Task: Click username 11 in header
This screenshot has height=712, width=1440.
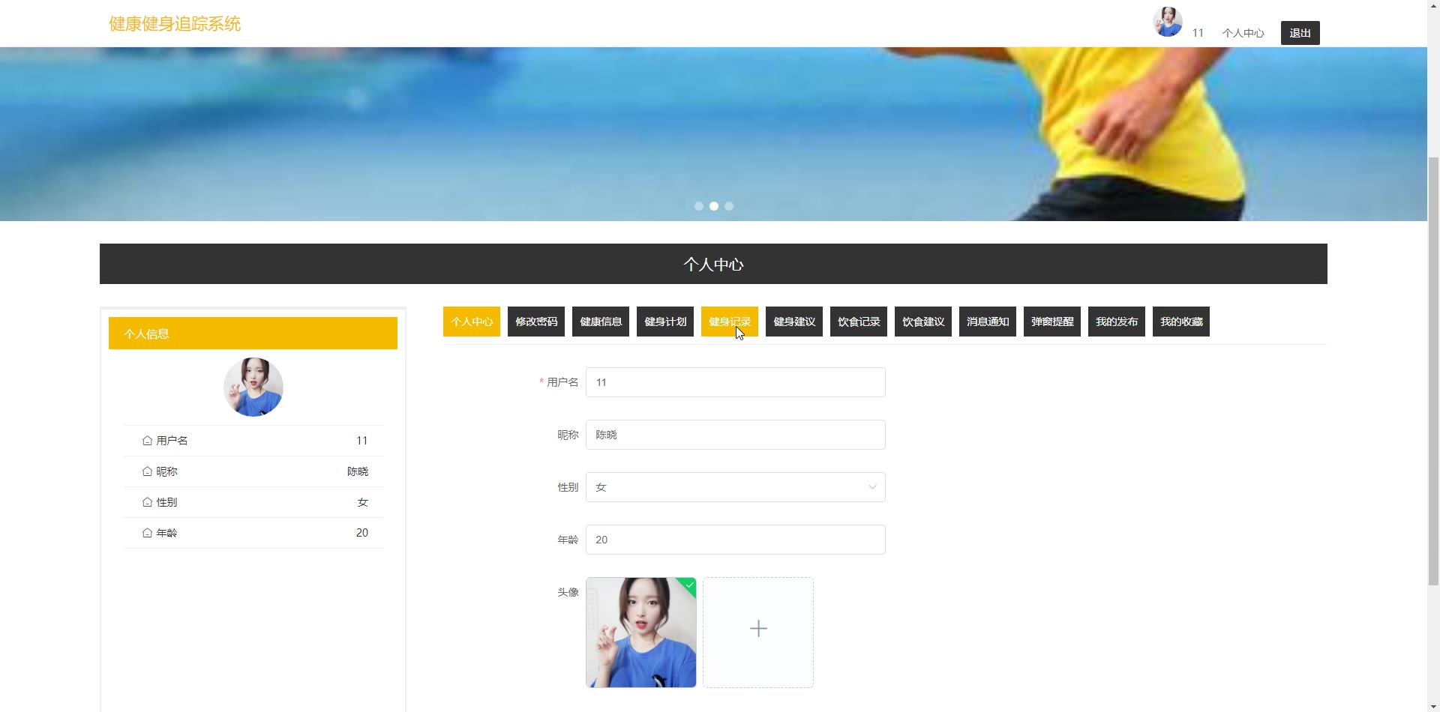Action: [1198, 33]
